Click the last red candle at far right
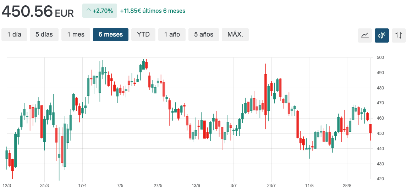Viewport: 407px width, 192px height. (x=370, y=128)
